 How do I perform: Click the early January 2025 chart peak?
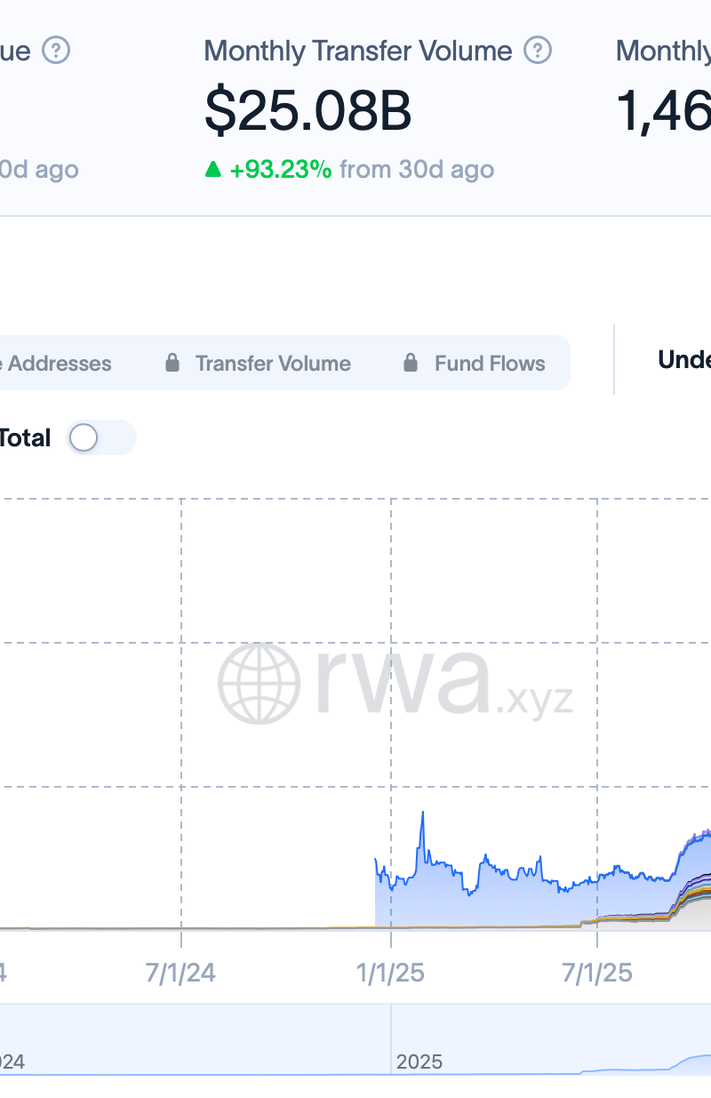pyautogui.click(x=422, y=813)
